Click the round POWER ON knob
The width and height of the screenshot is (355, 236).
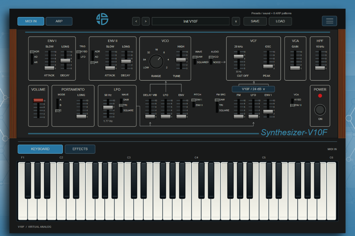(320, 110)
